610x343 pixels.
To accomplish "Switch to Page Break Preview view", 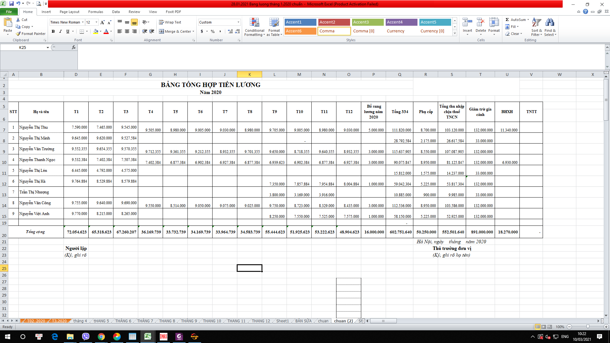I will pyautogui.click(x=550, y=327).
